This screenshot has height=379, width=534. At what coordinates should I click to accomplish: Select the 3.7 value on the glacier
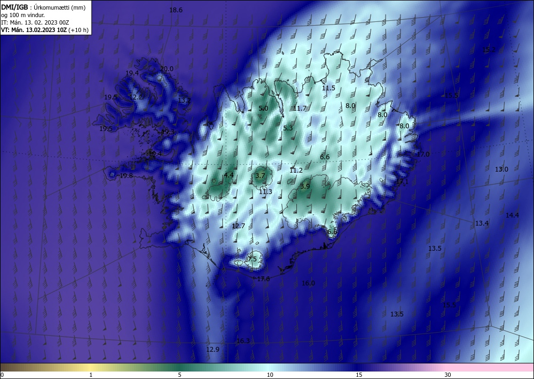(x=260, y=176)
